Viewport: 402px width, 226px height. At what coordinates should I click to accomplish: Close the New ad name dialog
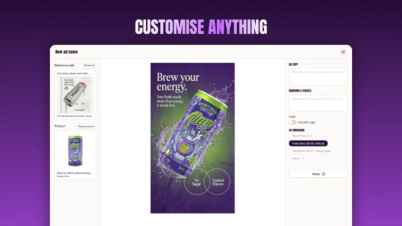(x=343, y=52)
